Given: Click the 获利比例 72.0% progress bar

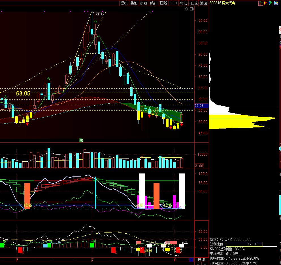Looking at the screenshot, I should [x=252, y=244].
